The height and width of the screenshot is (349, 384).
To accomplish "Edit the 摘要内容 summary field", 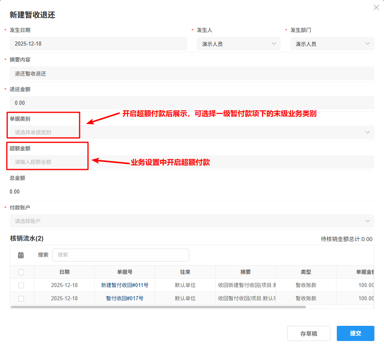I will 192,73.
